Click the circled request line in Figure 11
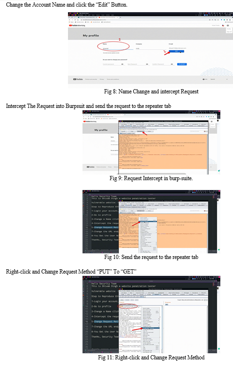Screen dimensions: 233x365 pyautogui.click(x=128, y=306)
